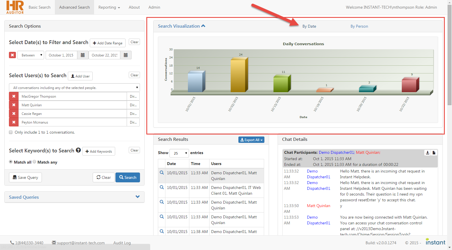This screenshot has width=452, height=250.
Task: Open the Reporting menu dropdown
Action: (109, 7)
